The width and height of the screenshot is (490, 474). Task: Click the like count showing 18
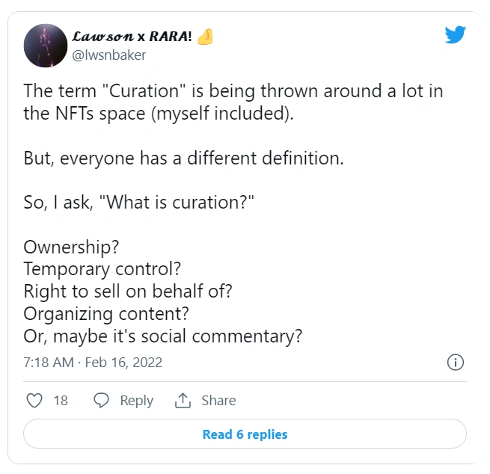[61, 400]
